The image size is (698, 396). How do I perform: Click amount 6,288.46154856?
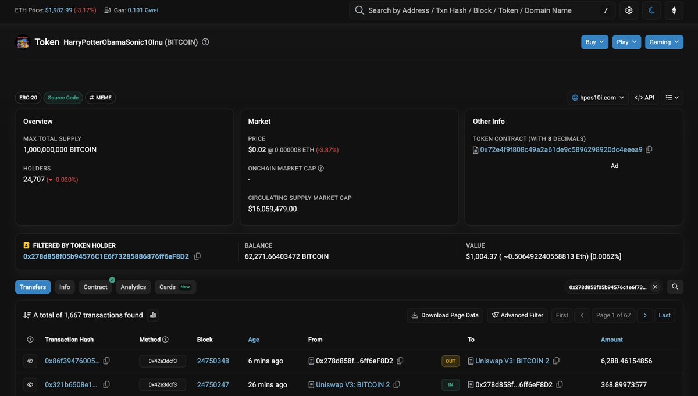[x=626, y=361]
